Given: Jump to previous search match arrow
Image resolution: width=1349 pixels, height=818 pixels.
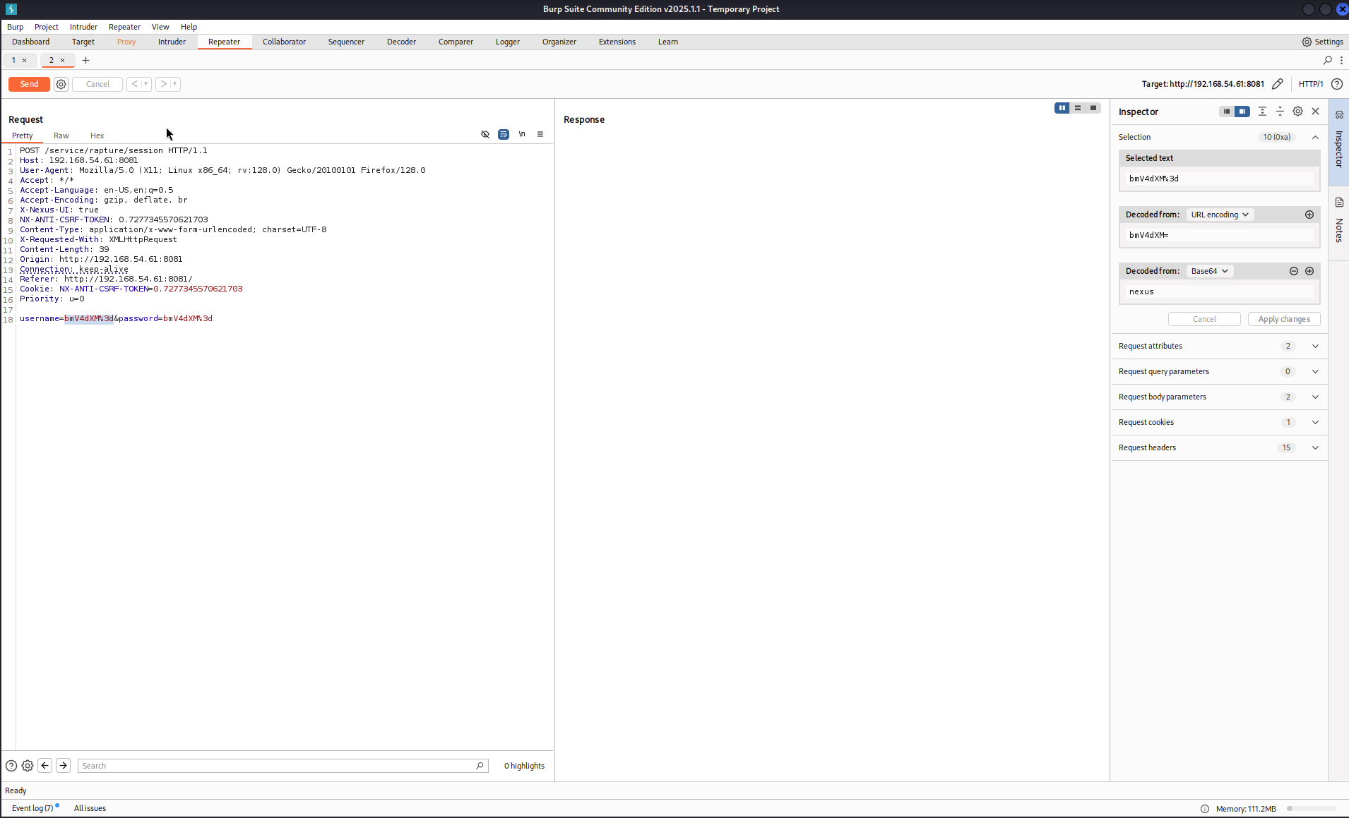Looking at the screenshot, I should pos(44,766).
